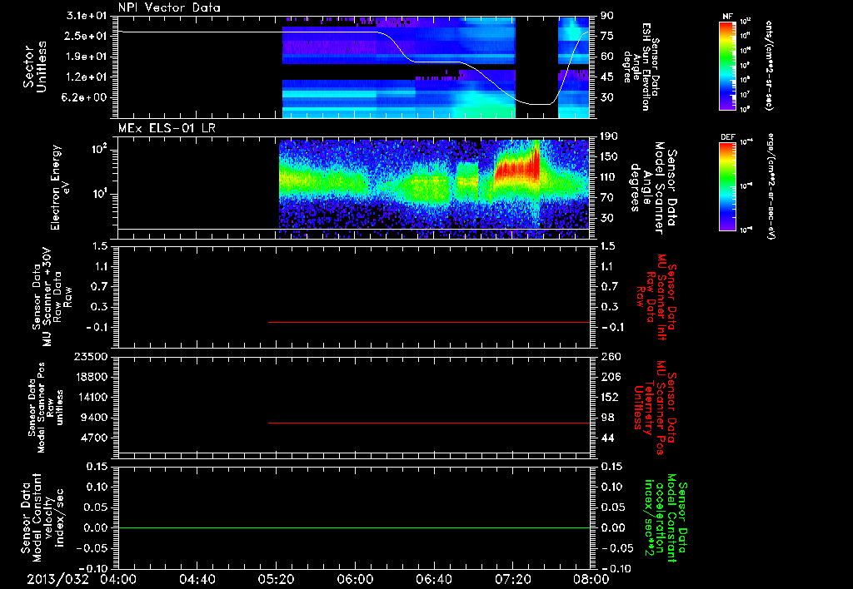
Task: Click the "152" telemetry axis value
Action: [x=609, y=397]
